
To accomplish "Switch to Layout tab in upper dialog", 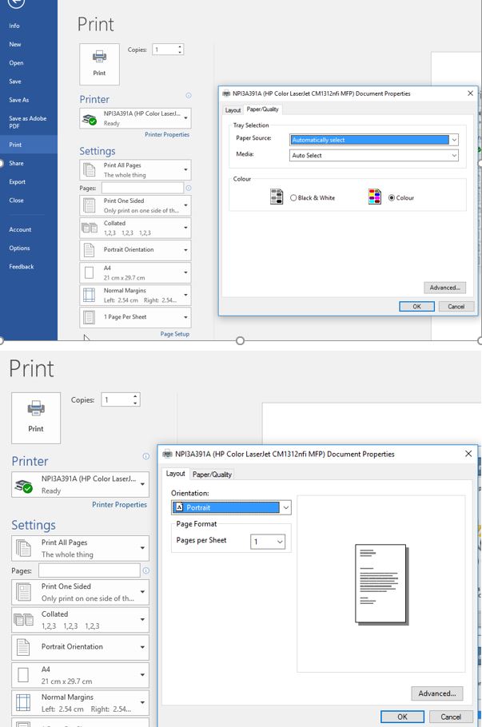I will (x=233, y=110).
